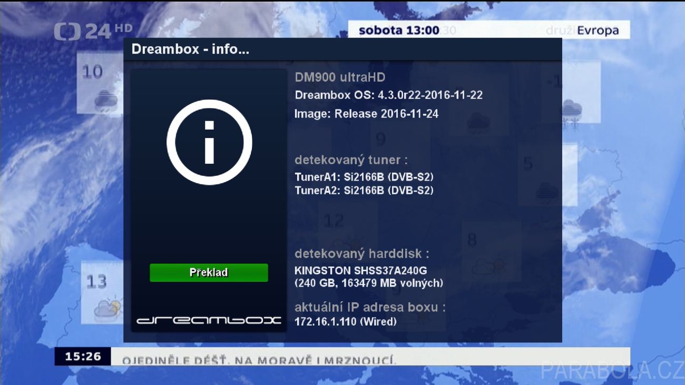This screenshot has height=385, width=685.
Task: Select the "TunerA1: Si2166B (DVB-S2)" row
Action: pyautogui.click(x=364, y=177)
